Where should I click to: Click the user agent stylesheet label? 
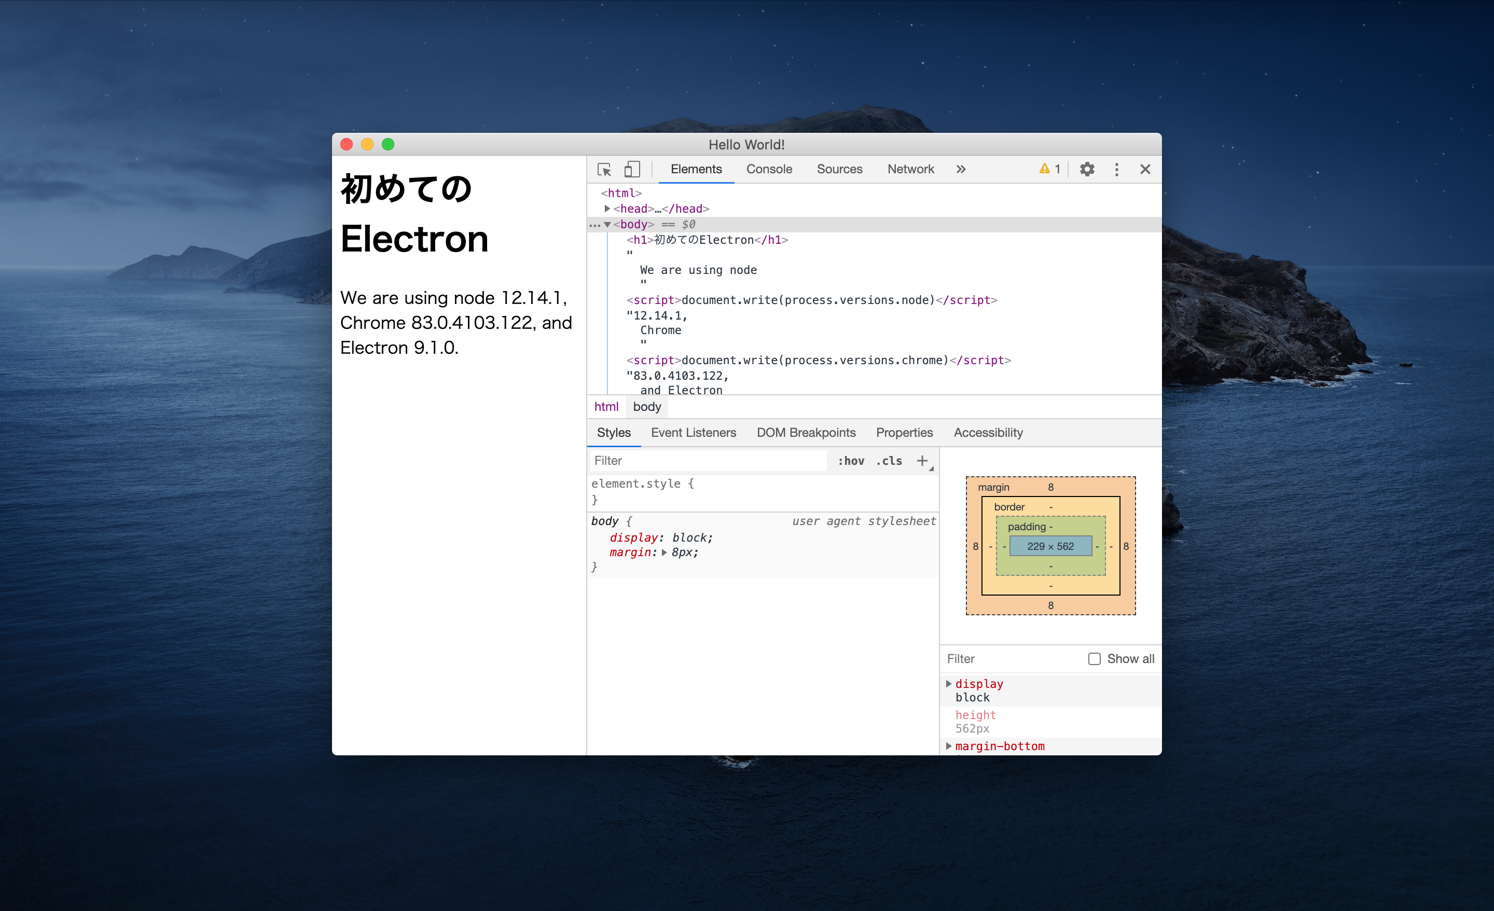(863, 521)
